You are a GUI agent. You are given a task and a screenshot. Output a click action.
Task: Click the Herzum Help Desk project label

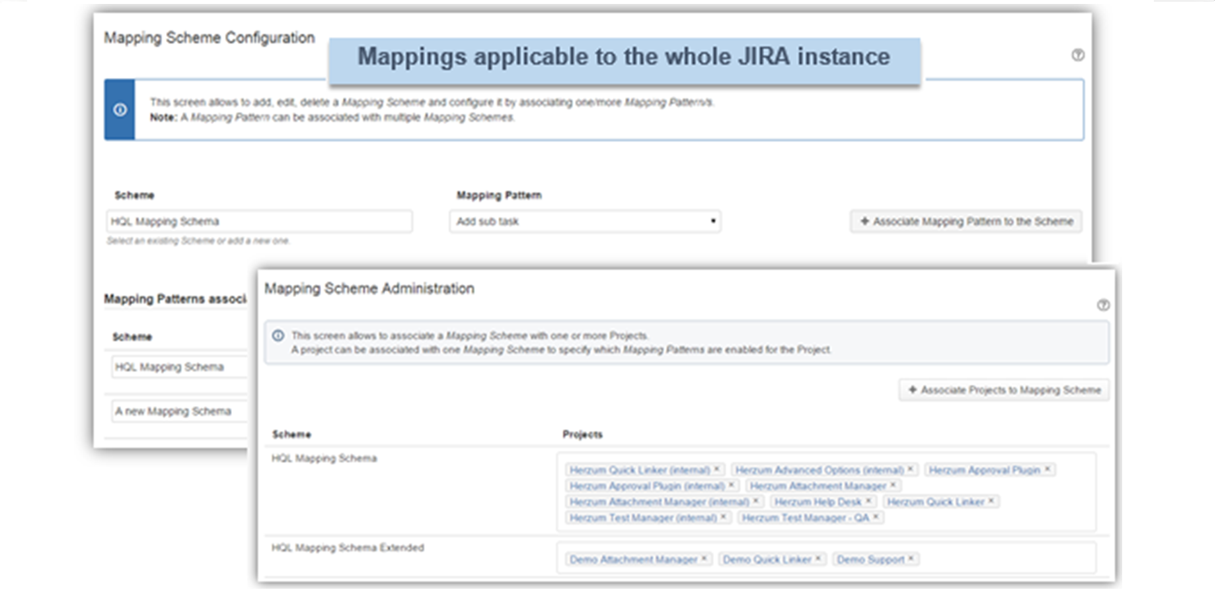click(x=817, y=502)
